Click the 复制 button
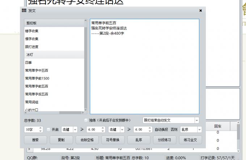This screenshot has width=246, height=160. [61, 140]
